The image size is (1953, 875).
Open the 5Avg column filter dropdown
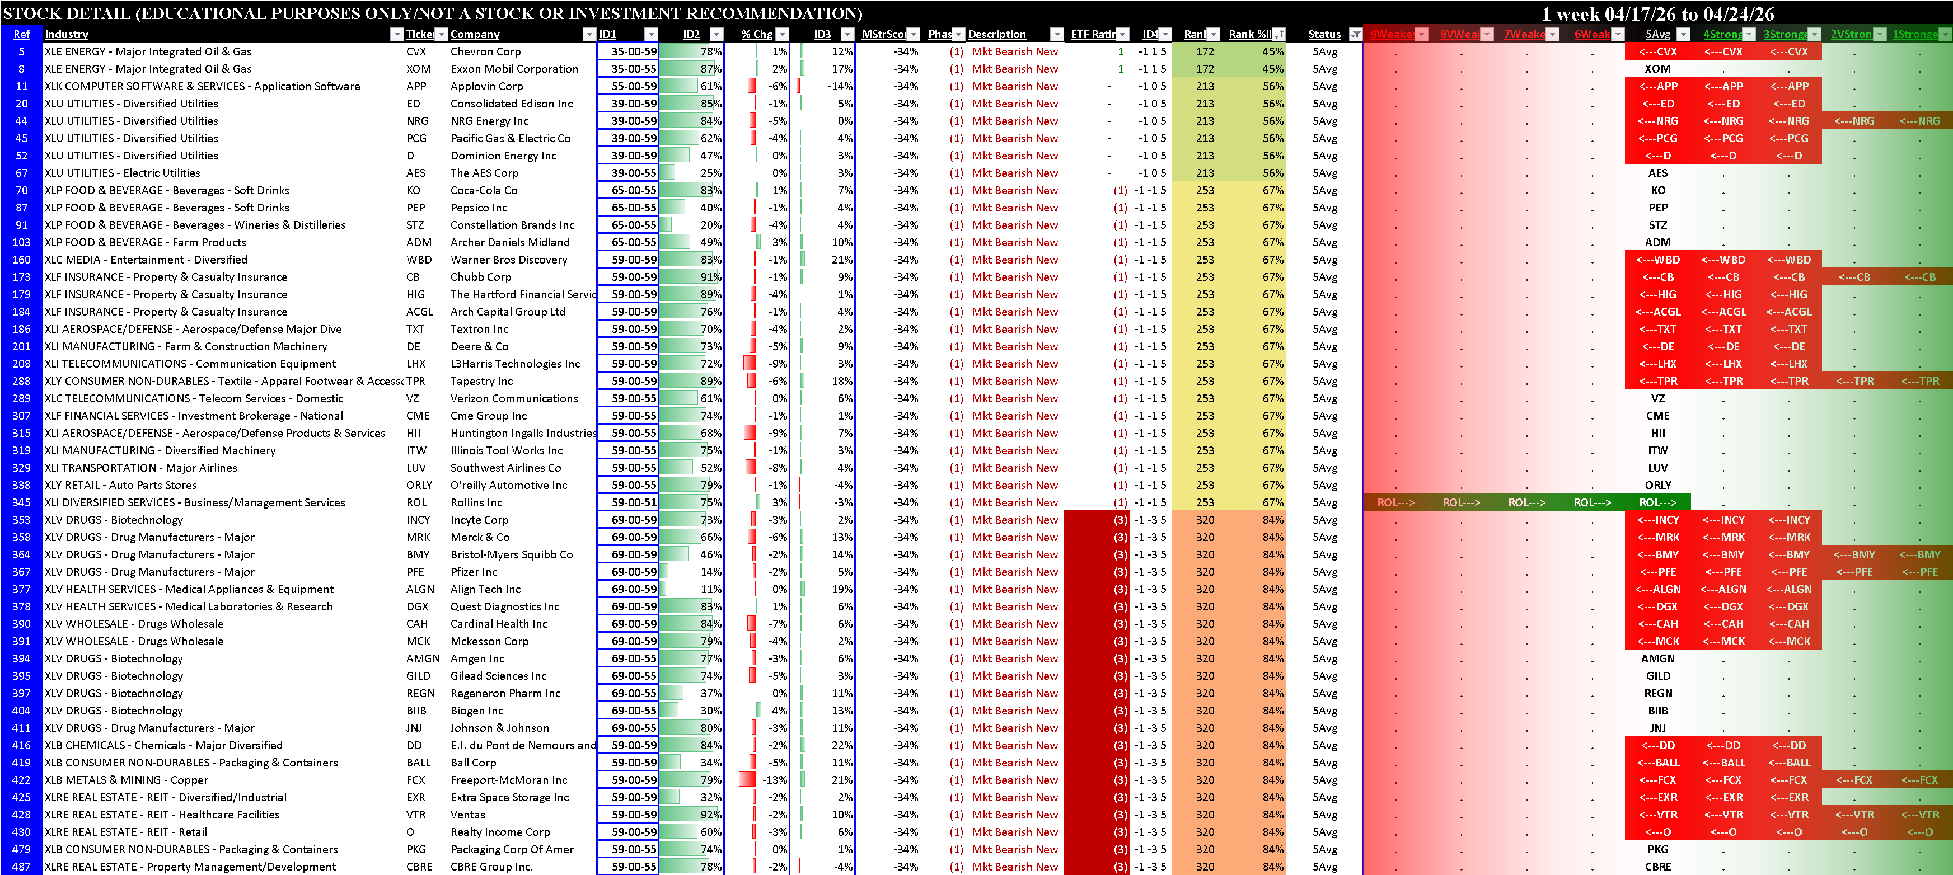pos(1683,35)
